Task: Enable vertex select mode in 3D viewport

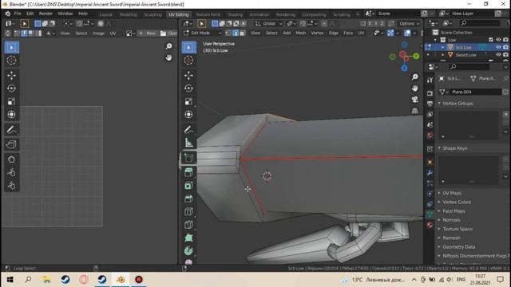Action: [228, 33]
